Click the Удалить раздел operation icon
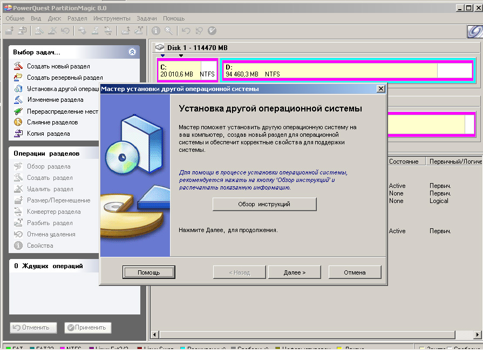Image resolution: width=483 pixels, height=350 pixels. pyautogui.click(x=18, y=189)
